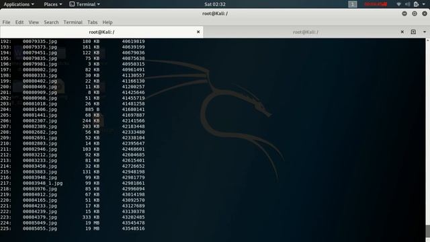The image size is (430, 242).
Task: Click the battery status icon
Action: (x=416, y=4)
